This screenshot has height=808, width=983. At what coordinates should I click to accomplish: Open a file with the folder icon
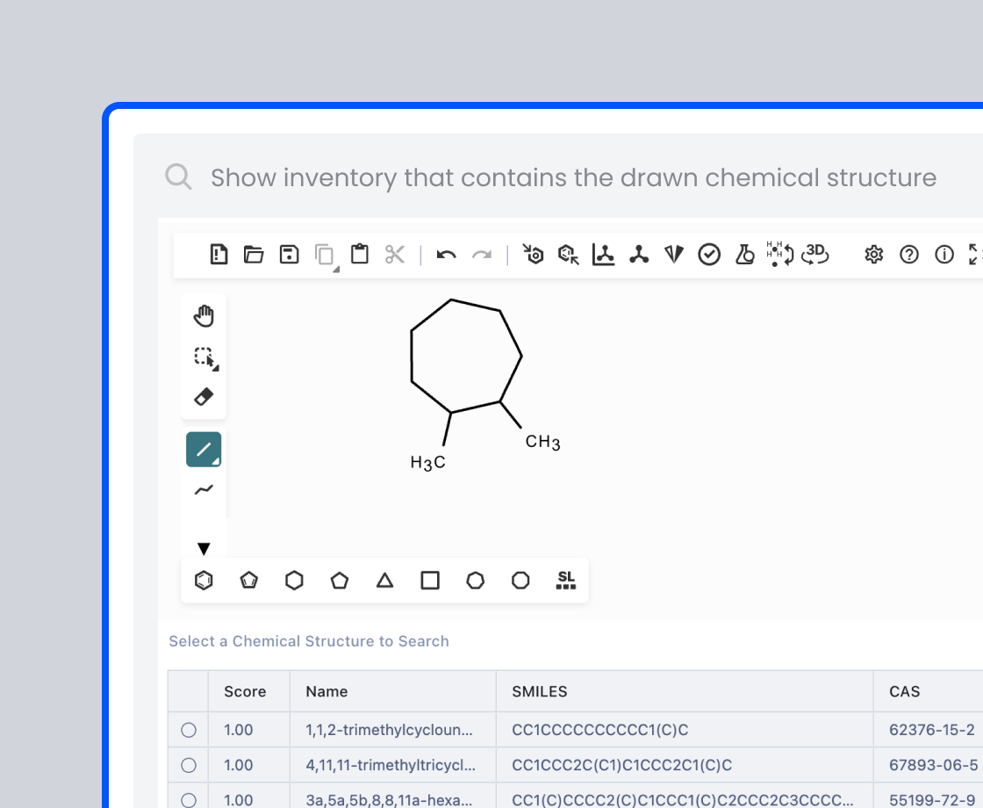[254, 254]
